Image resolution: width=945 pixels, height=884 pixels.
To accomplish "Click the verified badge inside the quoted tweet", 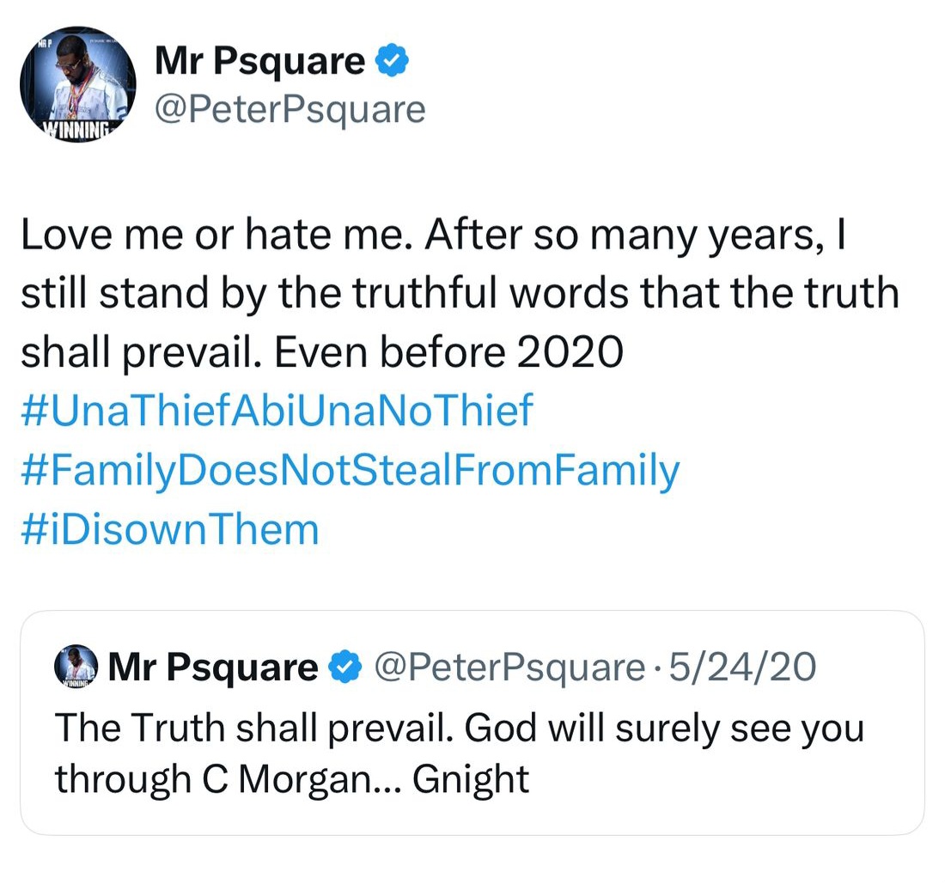I will coord(345,668).
